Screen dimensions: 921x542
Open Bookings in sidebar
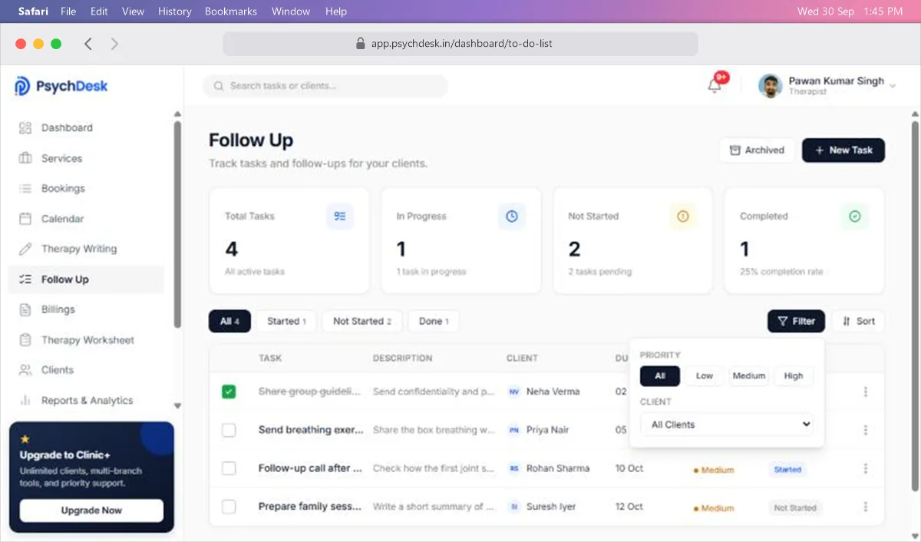pyautogui.click(x=86, y=189)
